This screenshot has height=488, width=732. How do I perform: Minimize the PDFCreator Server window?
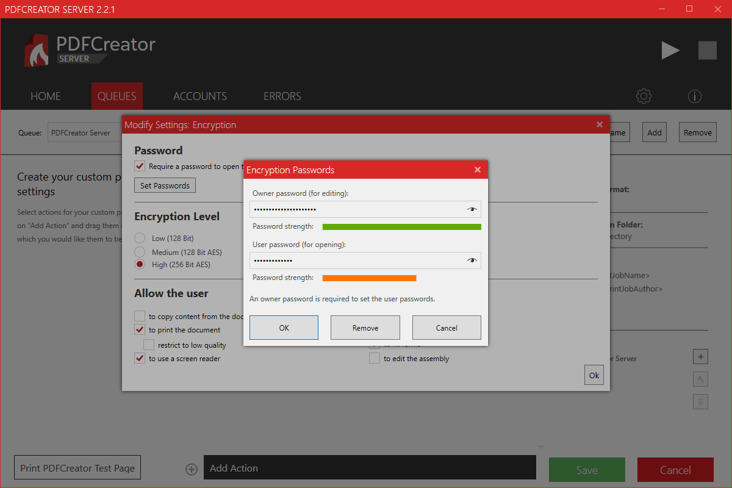tap(661, 9)
